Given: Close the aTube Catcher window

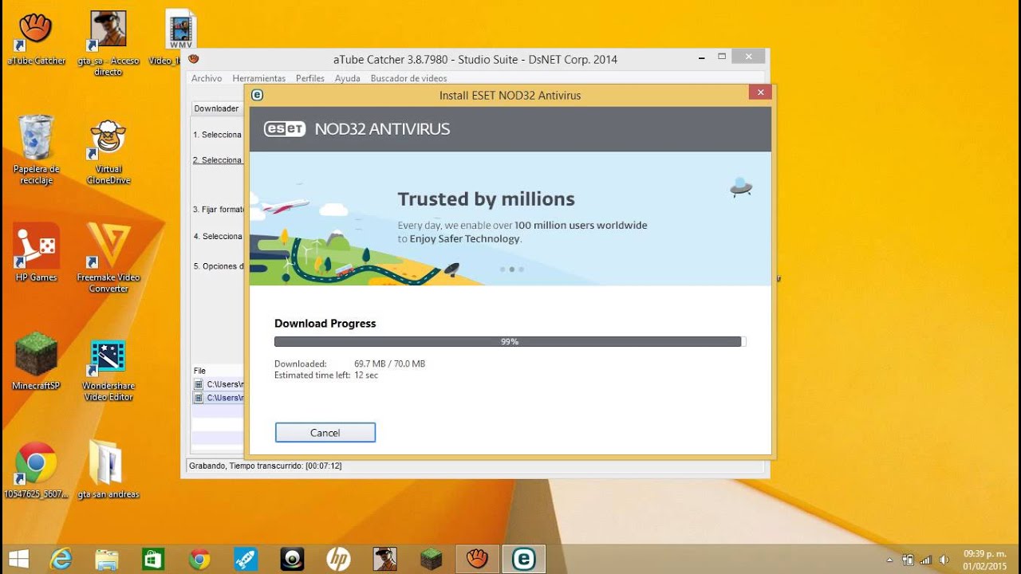Looking at the screenshot, I should point(748,57).
